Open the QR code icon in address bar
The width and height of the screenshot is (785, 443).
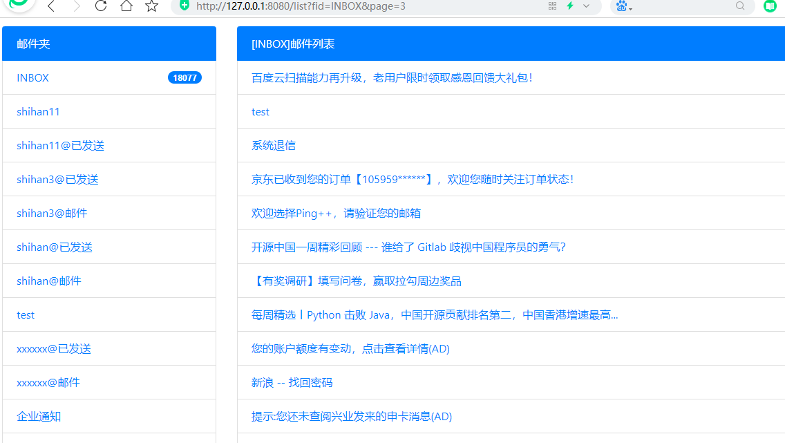(x=552, y=6)
